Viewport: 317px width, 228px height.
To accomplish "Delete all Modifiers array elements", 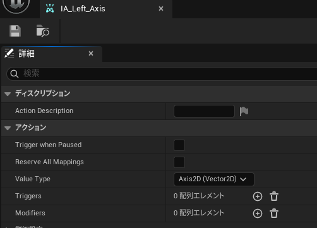I will coord(274,213).
